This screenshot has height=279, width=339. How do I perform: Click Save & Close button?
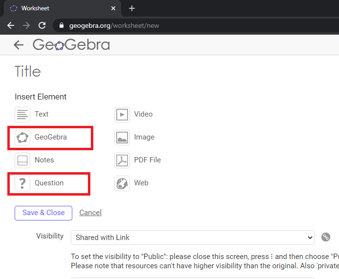pos(43,213)
